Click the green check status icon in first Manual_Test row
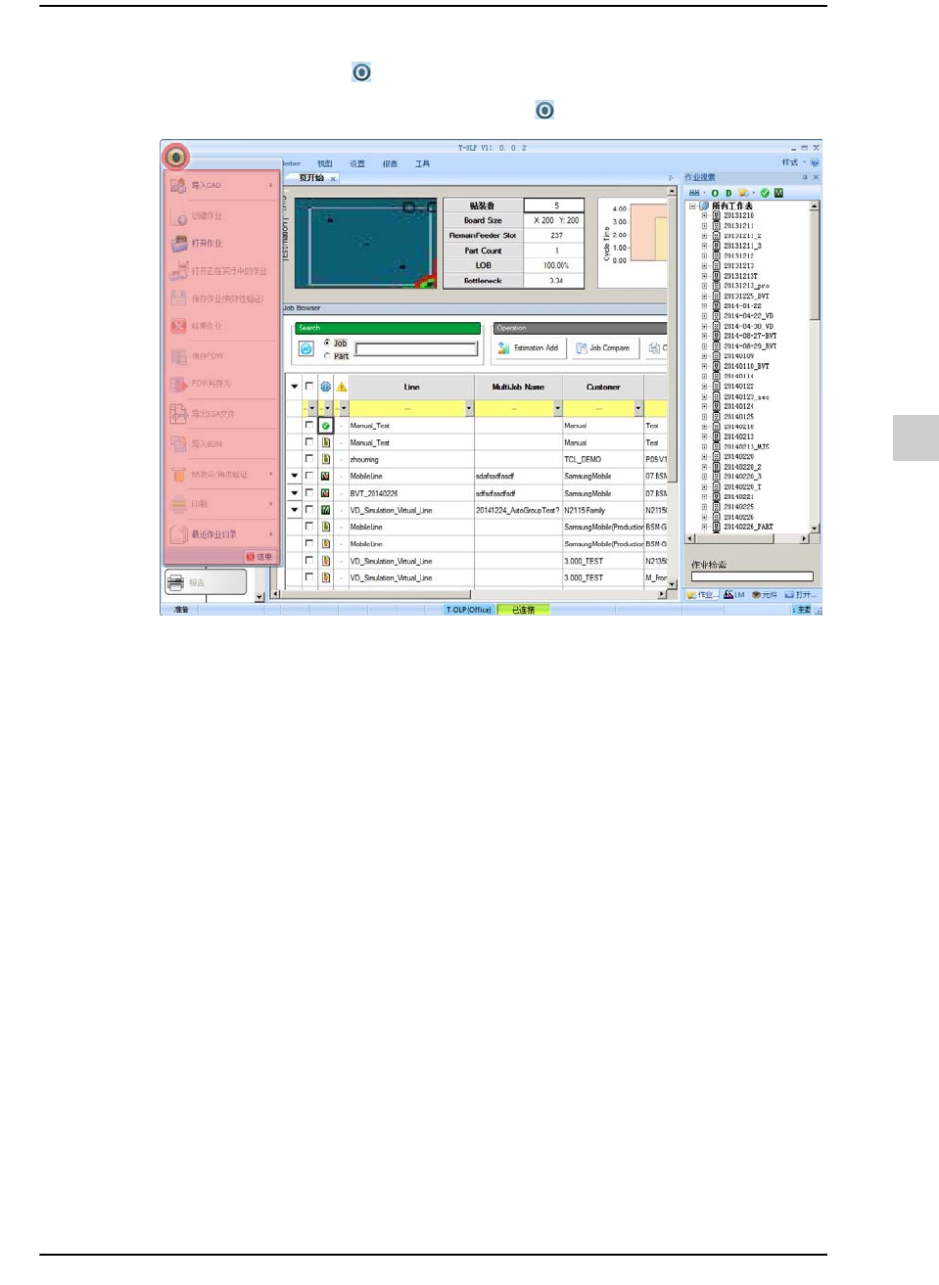This screenshot has height=1285, width=939. click(325, 426)
